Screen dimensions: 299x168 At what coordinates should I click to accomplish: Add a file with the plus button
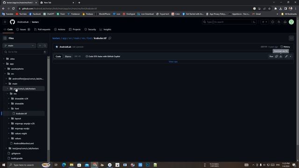click(x=40, y=46)
